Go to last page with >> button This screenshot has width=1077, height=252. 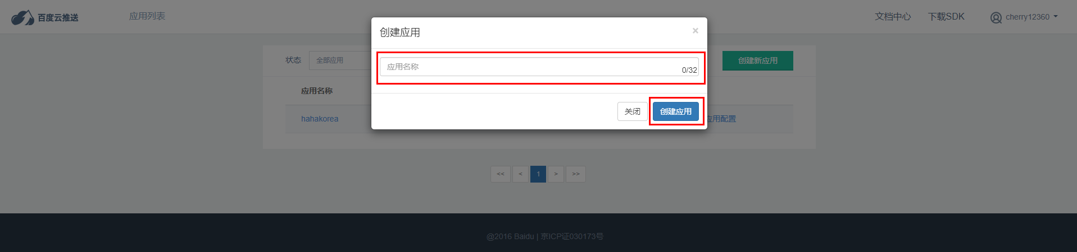576,174
